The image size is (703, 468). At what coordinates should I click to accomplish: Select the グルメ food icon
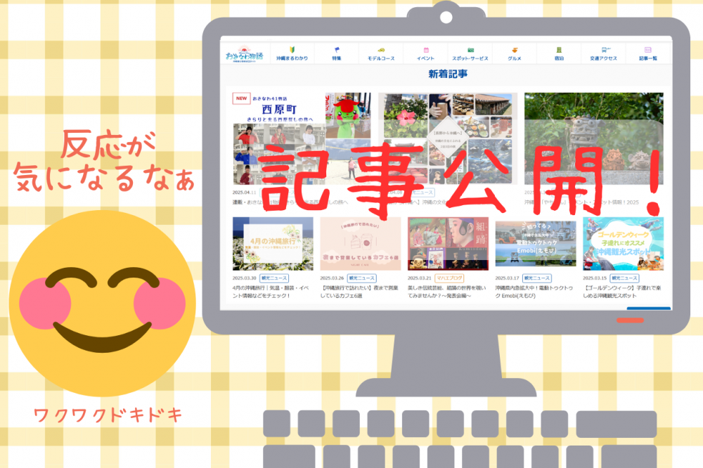pos(515,51)
